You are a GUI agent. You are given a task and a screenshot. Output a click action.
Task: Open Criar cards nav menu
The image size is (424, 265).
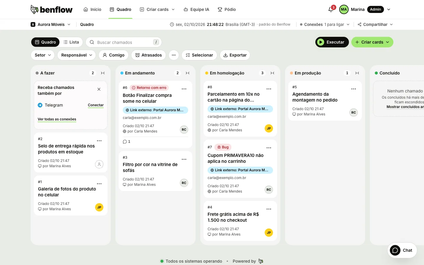click(x=157, y=9)
